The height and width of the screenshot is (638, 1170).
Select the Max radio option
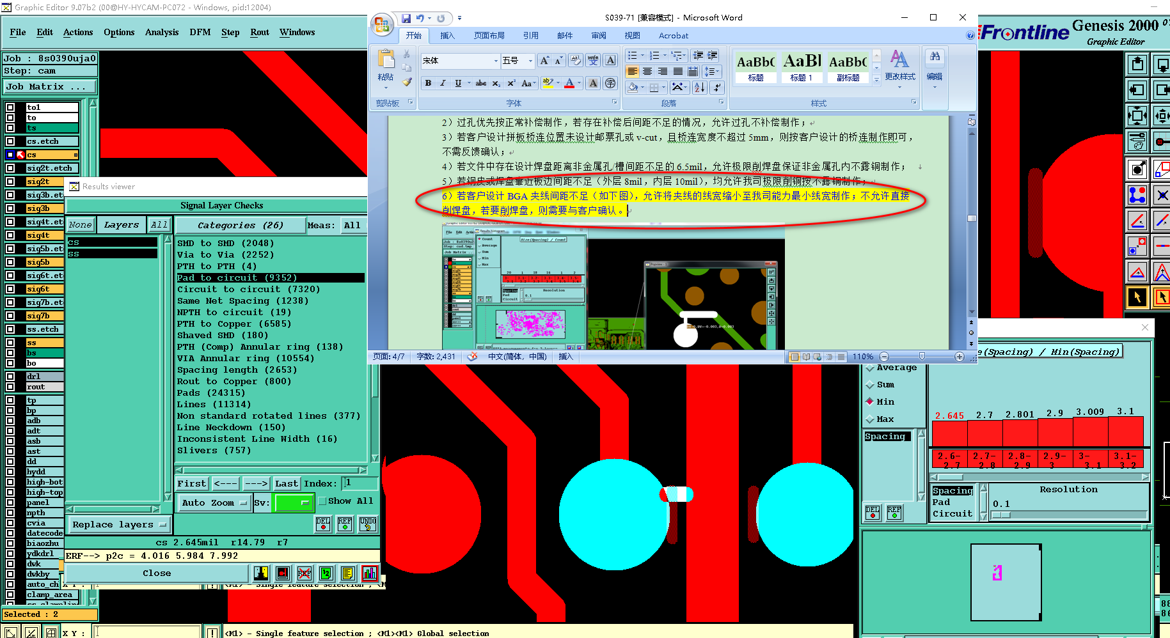pos(869,419)
